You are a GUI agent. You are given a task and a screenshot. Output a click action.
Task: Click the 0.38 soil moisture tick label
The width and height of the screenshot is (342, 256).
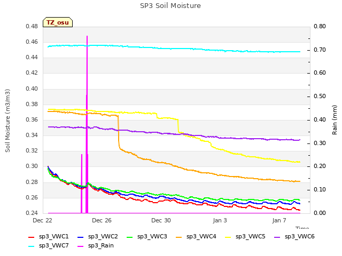click(x=32, y=105)
